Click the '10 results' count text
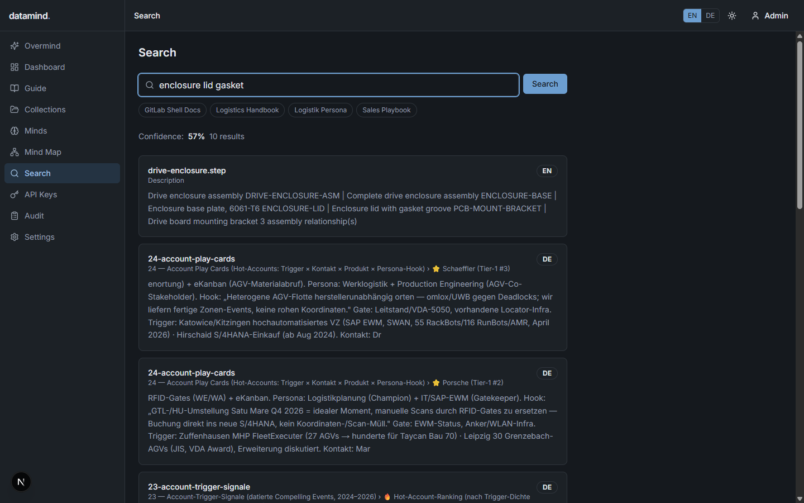The height and width of the screenshot is (503, 804). pos(227,136)
